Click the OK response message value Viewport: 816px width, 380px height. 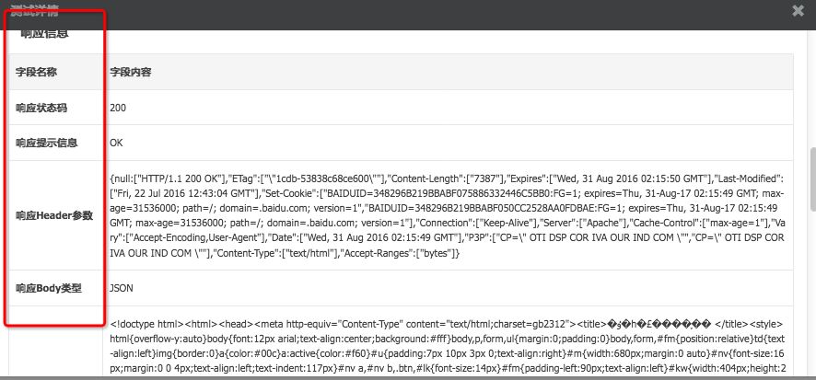tap(116, 143)
